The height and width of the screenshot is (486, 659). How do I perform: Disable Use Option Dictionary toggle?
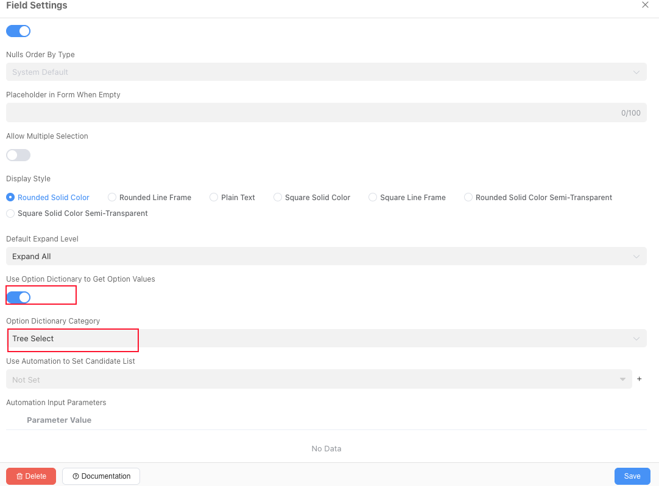point(18,297)
